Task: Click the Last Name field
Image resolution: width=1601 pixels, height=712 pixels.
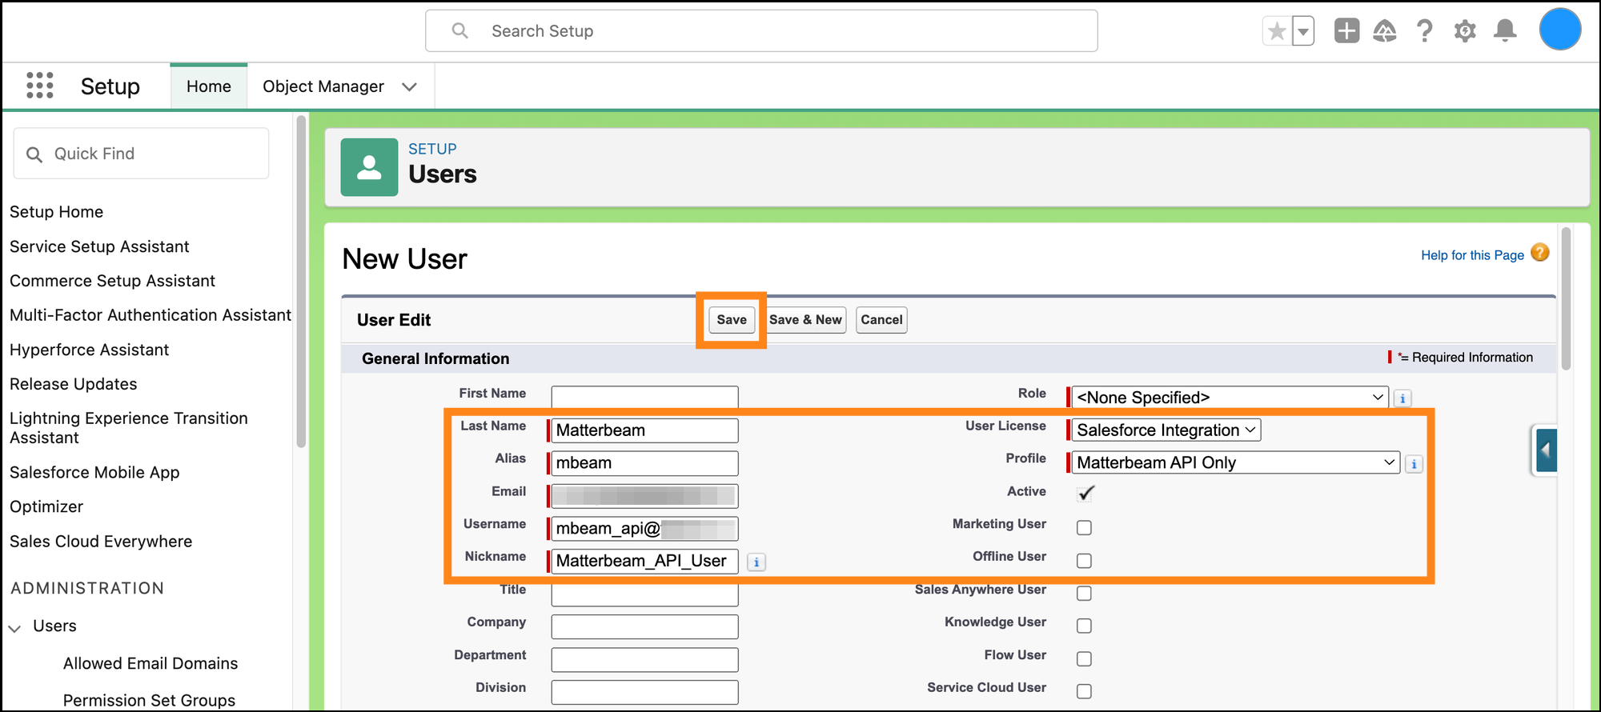Action: [644, 430]
